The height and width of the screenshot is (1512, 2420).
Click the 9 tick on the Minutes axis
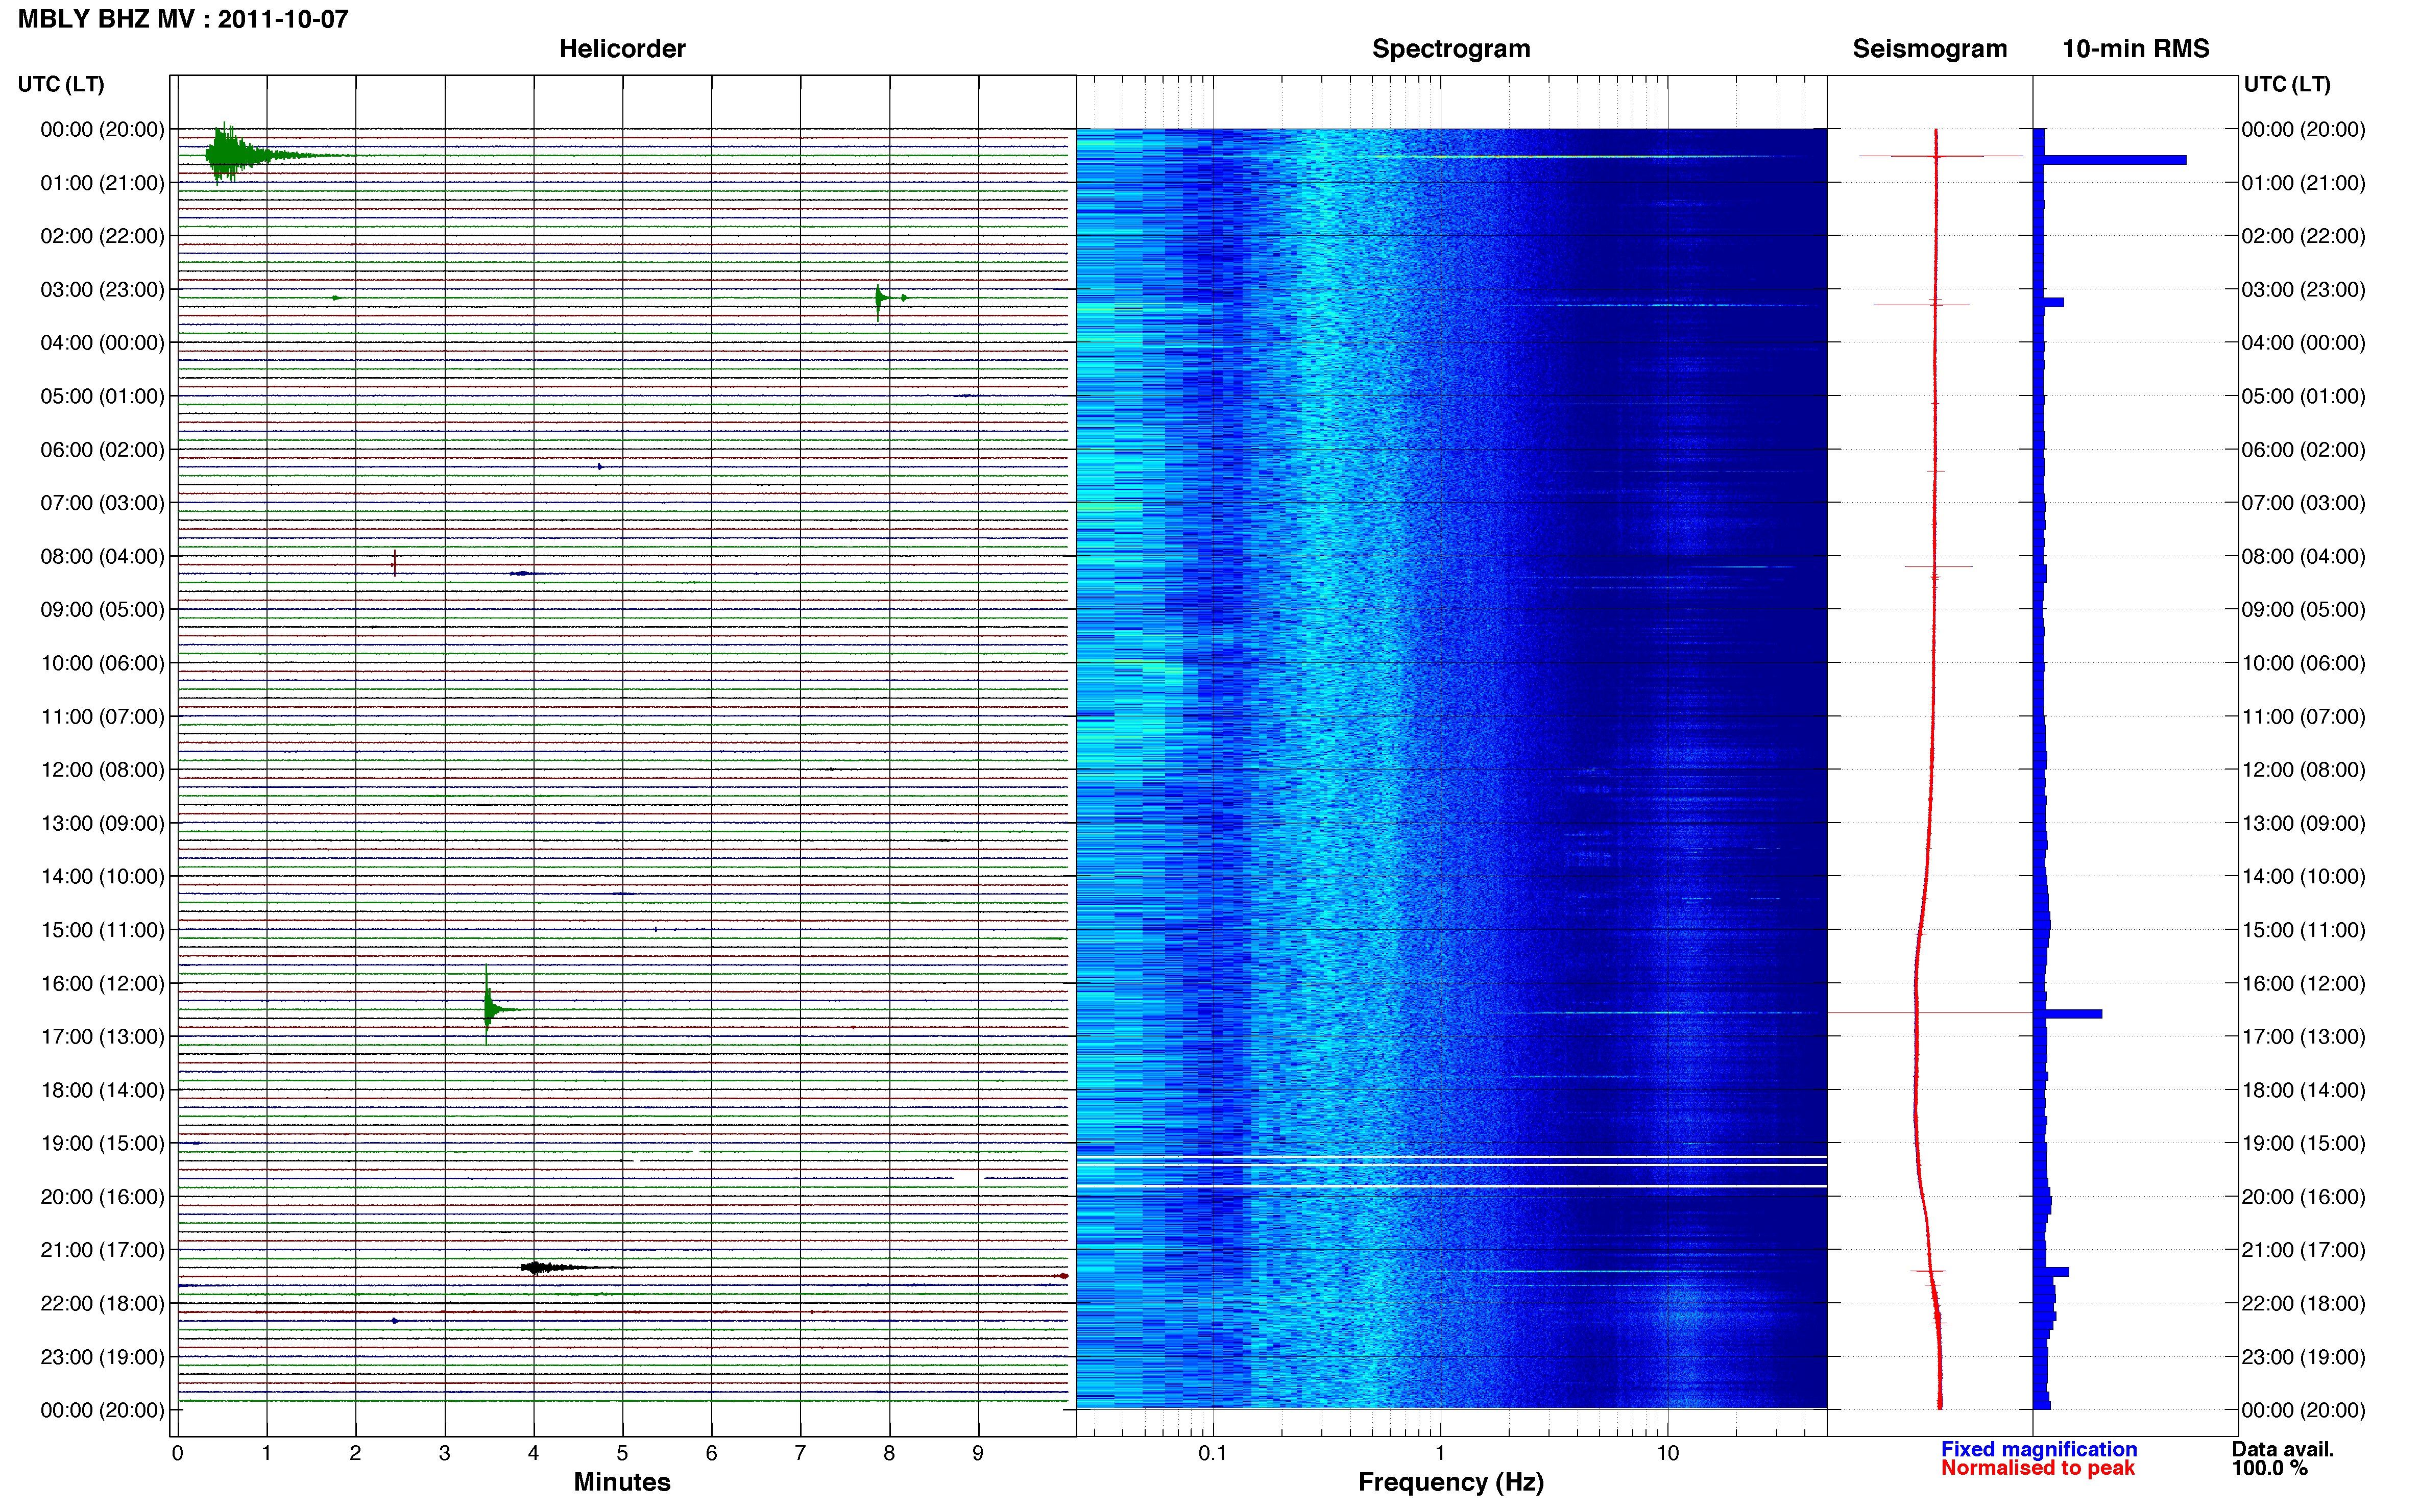pos(977,1453)
